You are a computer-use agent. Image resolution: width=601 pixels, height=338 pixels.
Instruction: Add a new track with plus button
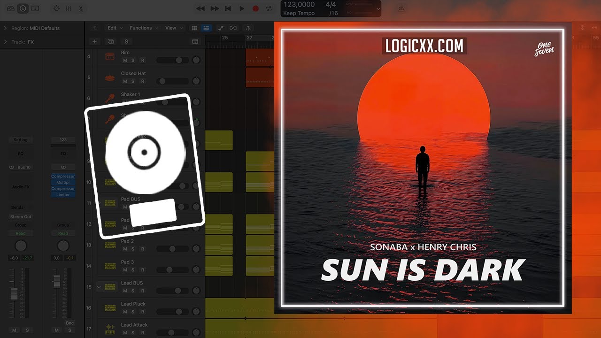(94, 41)
